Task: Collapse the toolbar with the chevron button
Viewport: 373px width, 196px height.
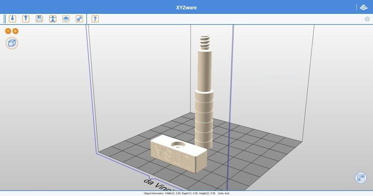Action: pos(367,19)
